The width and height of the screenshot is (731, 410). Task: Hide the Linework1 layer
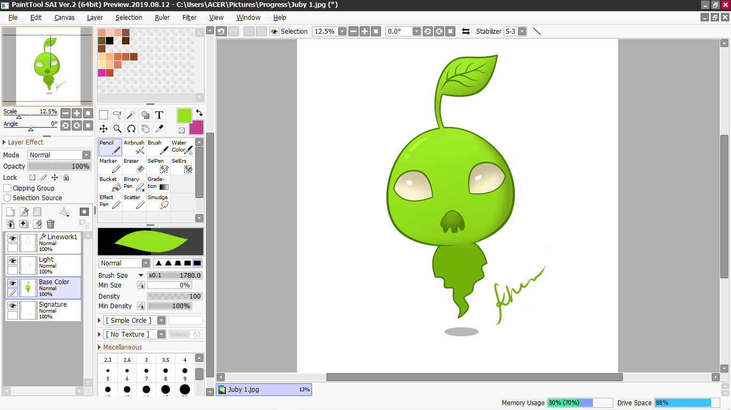click(x=12, y=238)
